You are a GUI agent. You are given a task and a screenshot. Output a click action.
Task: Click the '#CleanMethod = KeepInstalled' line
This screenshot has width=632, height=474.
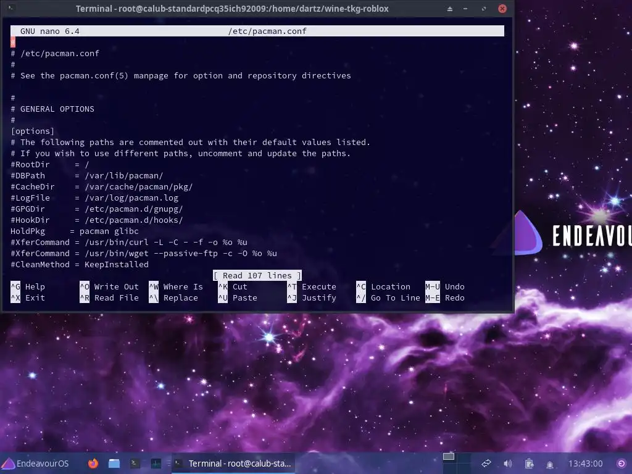coord(80,264)
